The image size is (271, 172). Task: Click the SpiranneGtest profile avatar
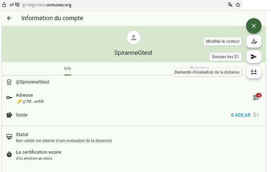tap(134, 38)
